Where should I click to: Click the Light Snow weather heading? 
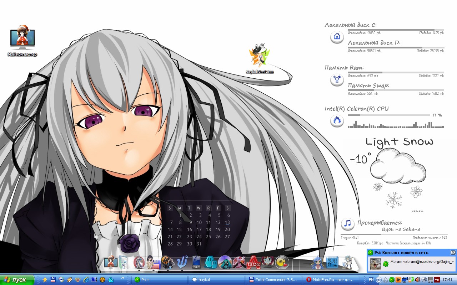tap(400, 141)
